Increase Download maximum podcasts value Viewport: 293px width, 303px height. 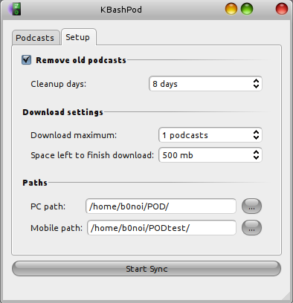click(256, 132)
